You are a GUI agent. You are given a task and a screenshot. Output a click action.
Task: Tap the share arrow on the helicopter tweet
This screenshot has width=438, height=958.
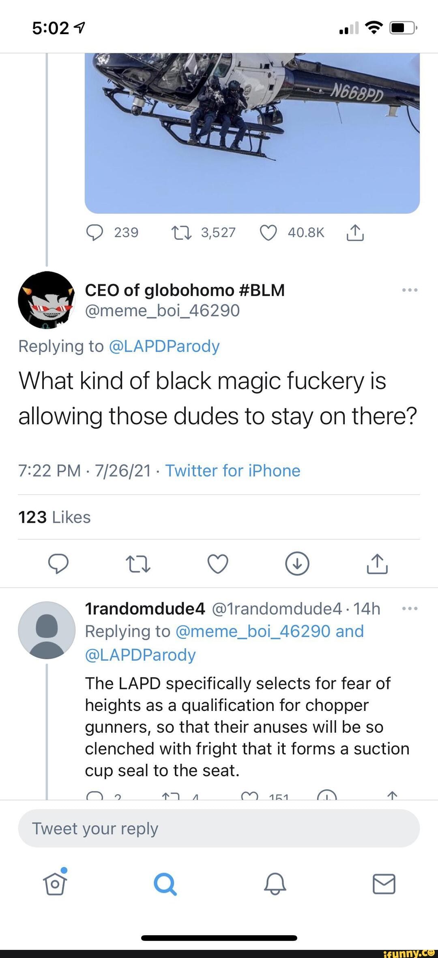(x=355, y=232)
